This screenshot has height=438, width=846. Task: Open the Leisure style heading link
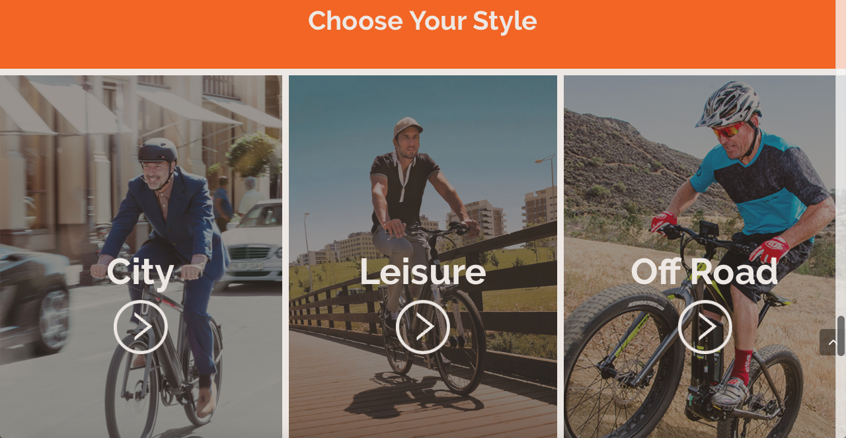pyautogui.click(x=423, y=272)
